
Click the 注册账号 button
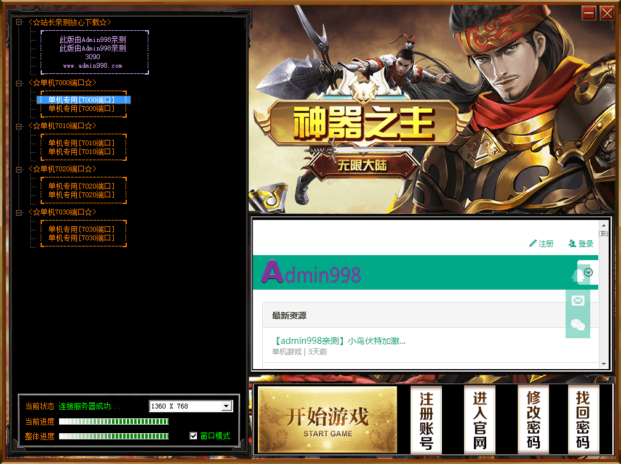click(426, 420)
